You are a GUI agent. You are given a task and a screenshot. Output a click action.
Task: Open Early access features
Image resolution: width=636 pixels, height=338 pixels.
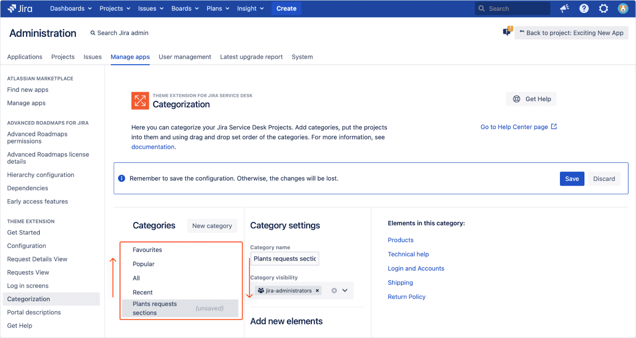point(37,201)
